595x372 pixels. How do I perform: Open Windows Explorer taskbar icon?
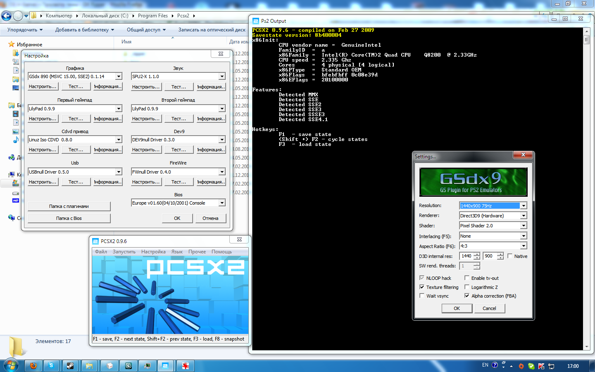tap(89, 366)
